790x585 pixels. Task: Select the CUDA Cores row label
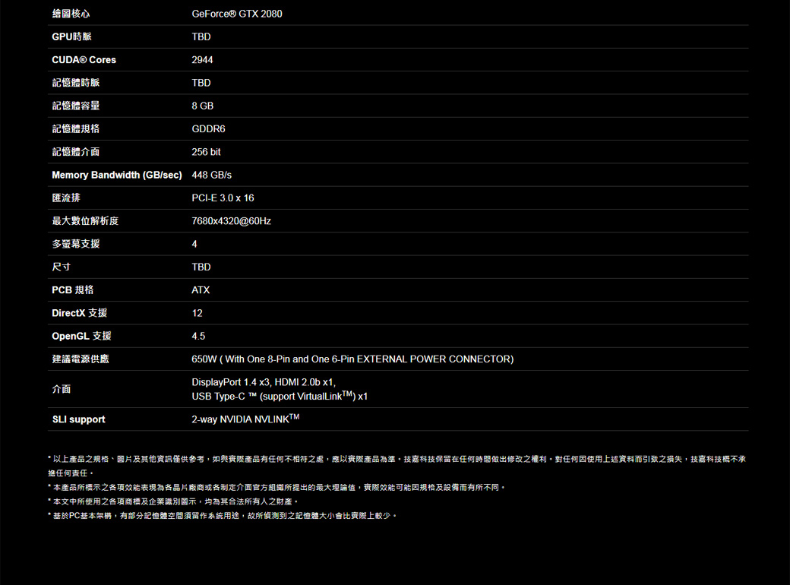pyautogui.click(x=84, y=60)
